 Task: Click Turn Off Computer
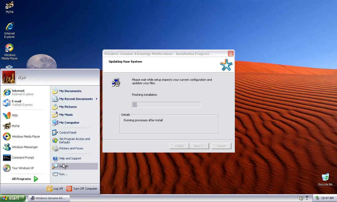click(82, 189)
